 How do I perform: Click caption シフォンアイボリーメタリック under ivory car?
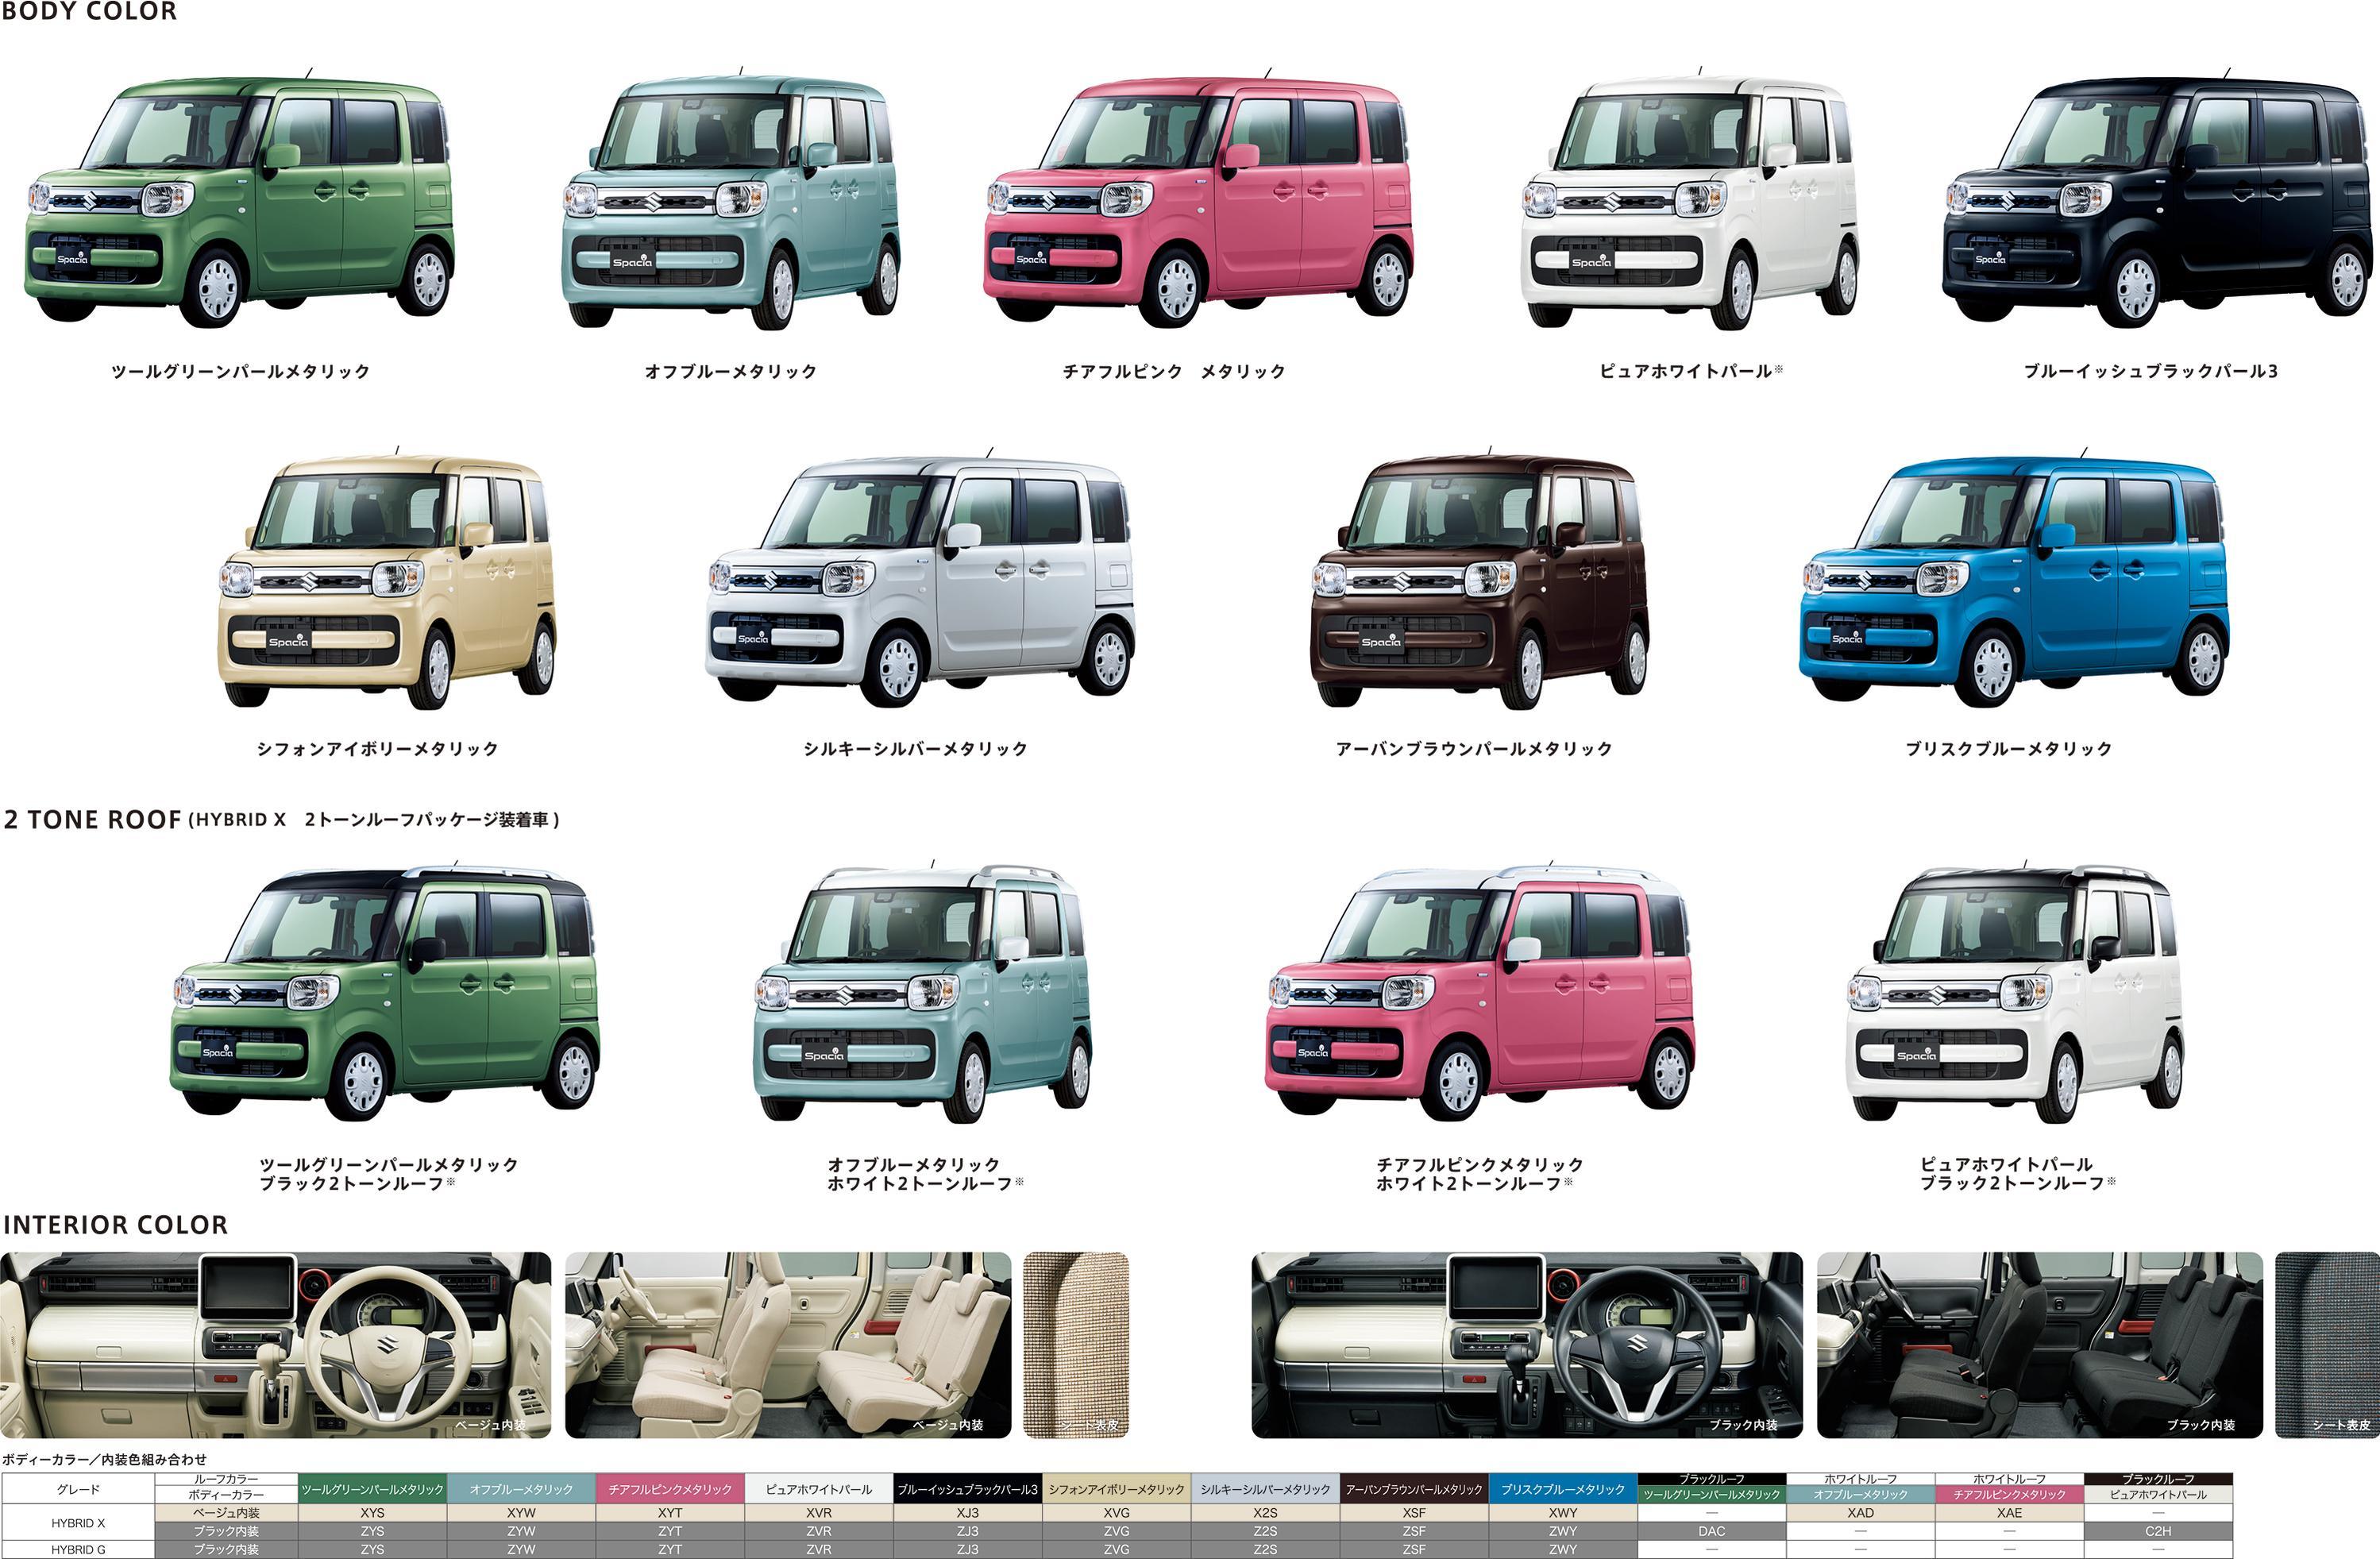[377, 748]
